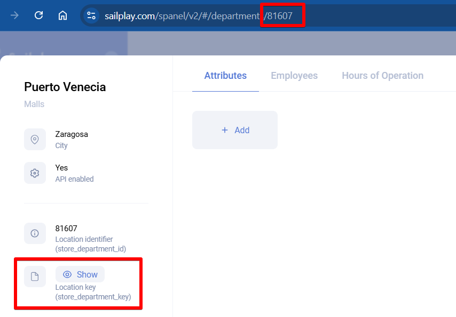The height and width of the screenshot is (317, 456).
Task: Click the browser forward arrow
Action: pos(15,15)
